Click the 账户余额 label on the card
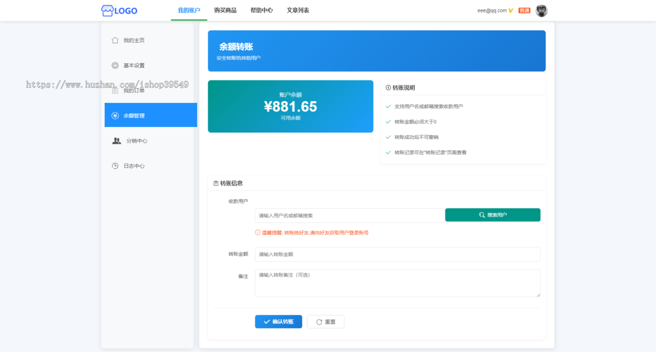Screen dimensions: 656x352 tap(290, 95)
